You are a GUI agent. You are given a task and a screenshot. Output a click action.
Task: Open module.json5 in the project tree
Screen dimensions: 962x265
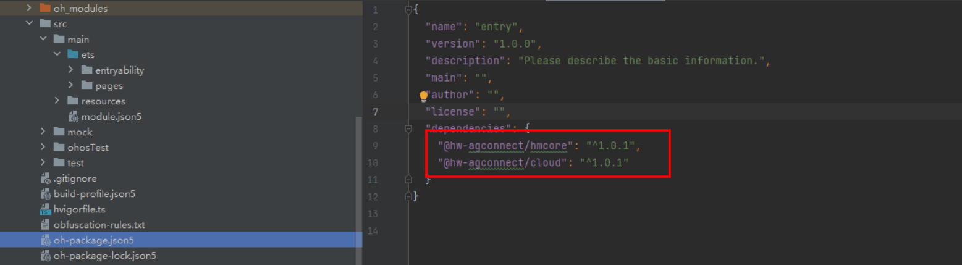click(112, 116)
